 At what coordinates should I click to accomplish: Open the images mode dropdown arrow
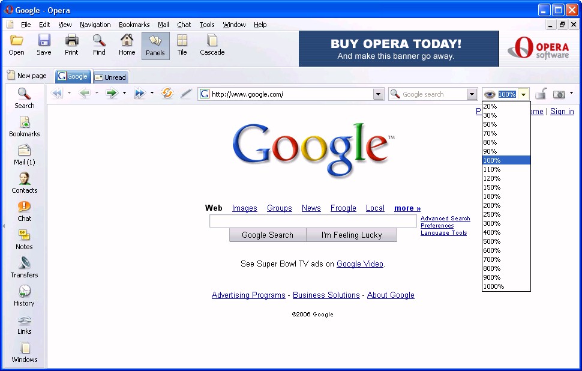(571, 93)
